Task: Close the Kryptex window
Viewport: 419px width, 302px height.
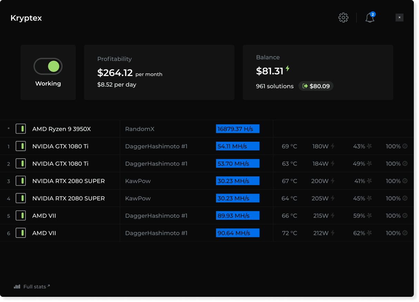Action: coord(399,18)
